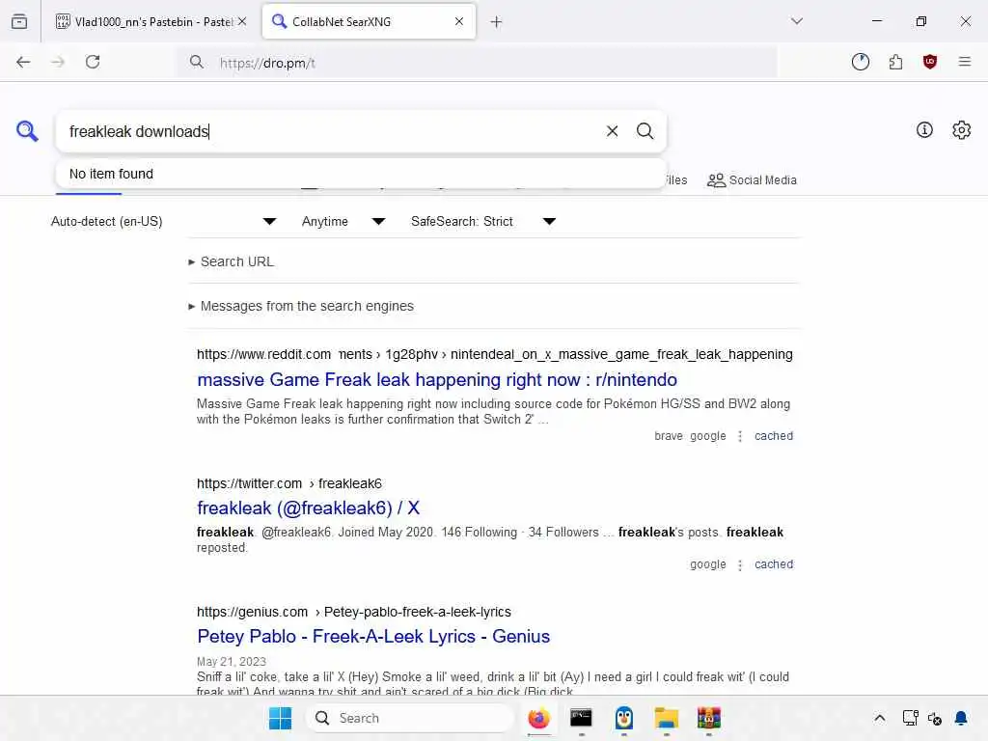
Task: Open Petey Pablo Freek-A-Leek Lyrics result
Action: click(373, 637)
